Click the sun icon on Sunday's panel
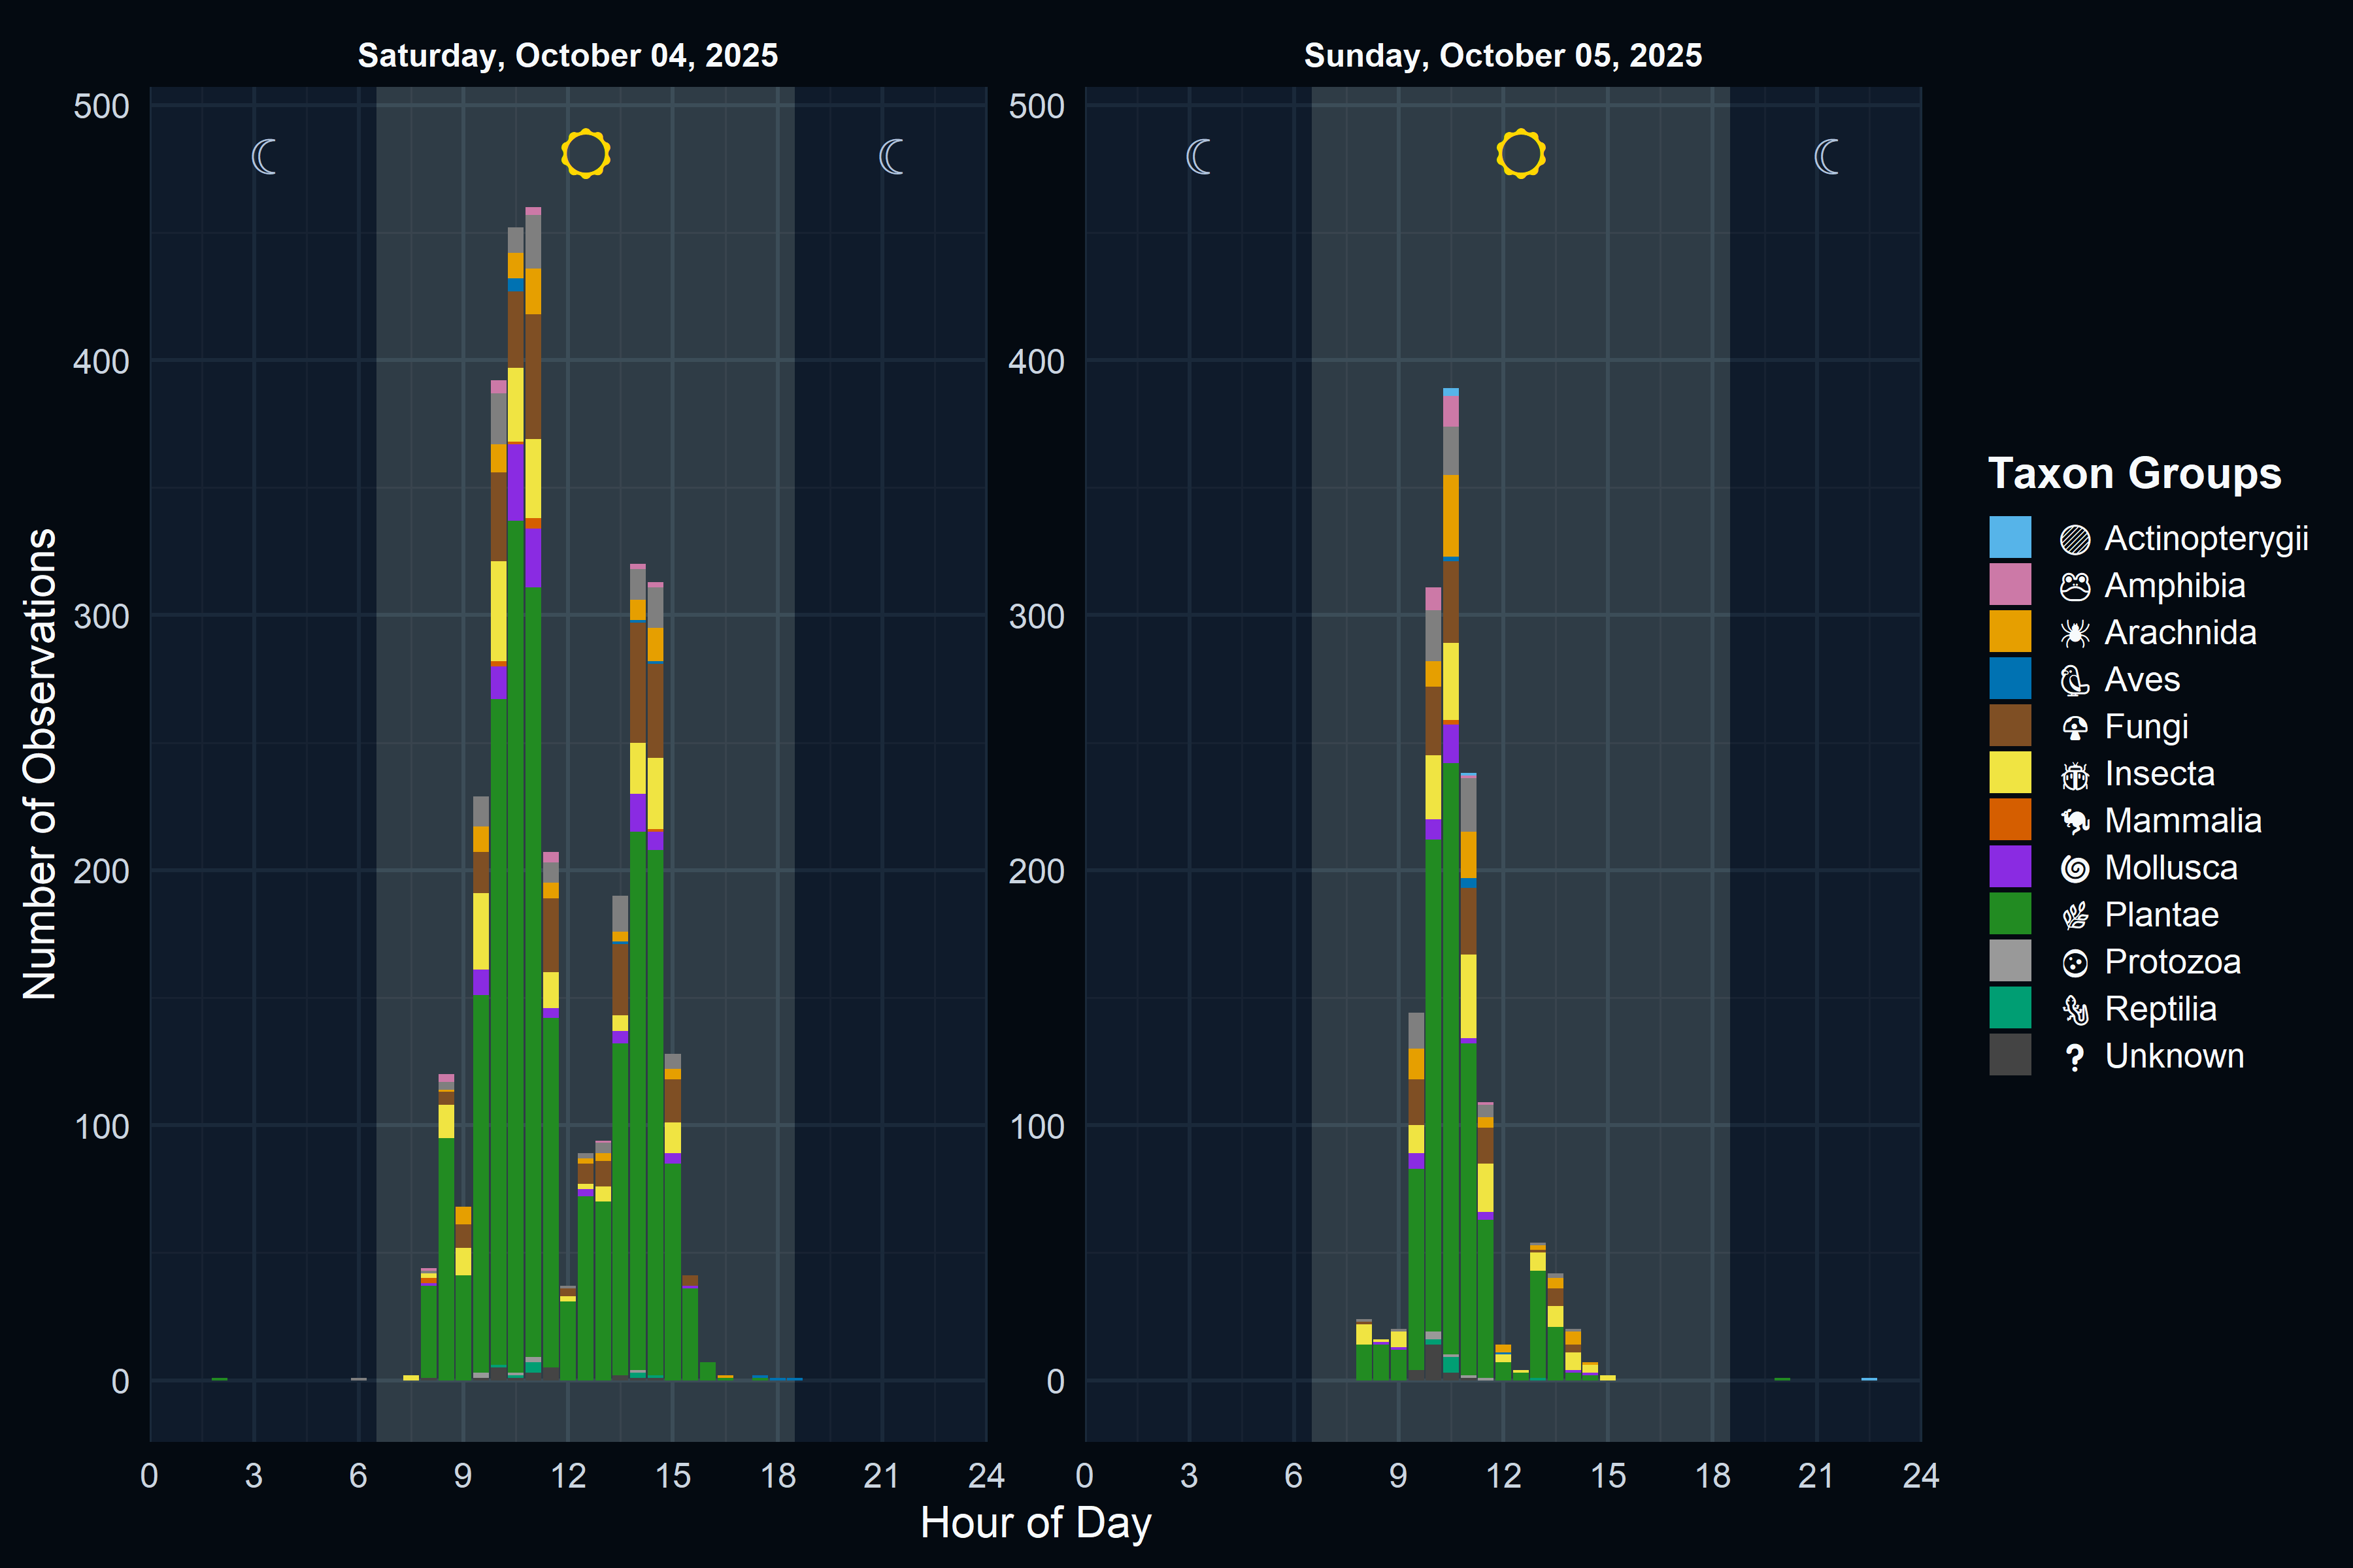 tap(1521, 154)
